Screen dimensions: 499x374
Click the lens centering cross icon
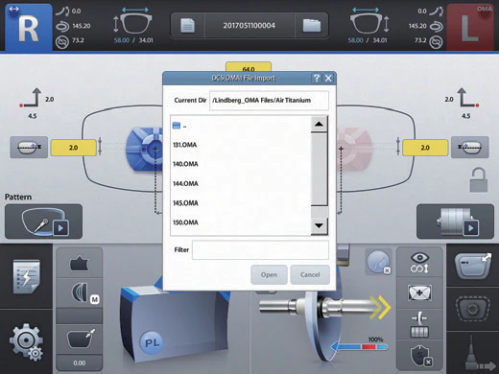pos(419,292)
